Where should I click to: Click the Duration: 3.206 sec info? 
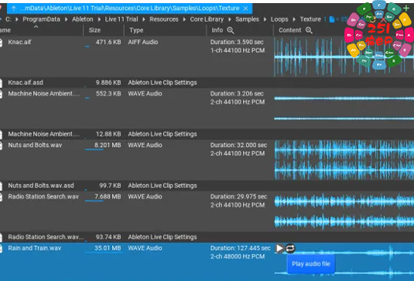pyautogui.click(x=237, y=94)
